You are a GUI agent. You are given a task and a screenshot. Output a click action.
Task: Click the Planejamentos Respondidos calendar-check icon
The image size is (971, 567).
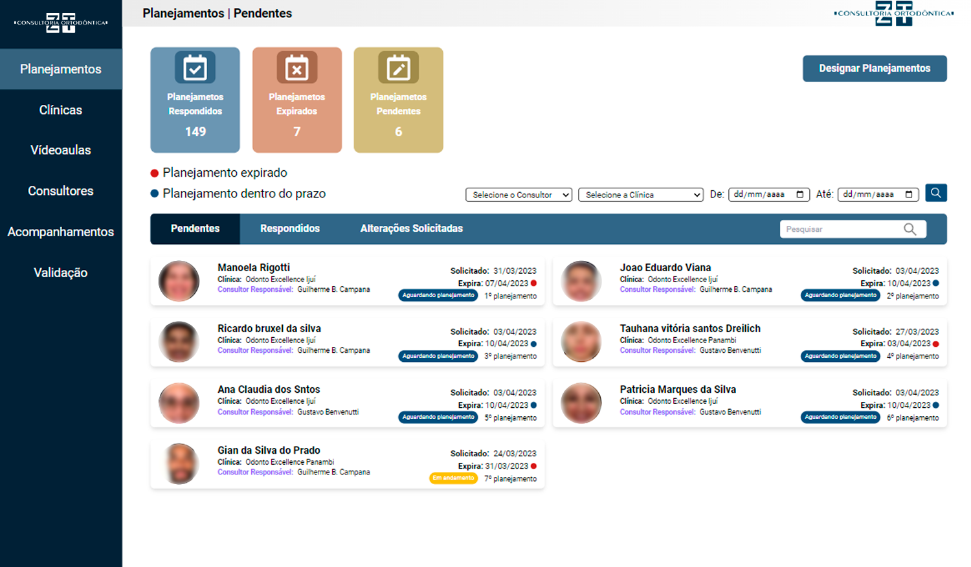tap(195, 68)
